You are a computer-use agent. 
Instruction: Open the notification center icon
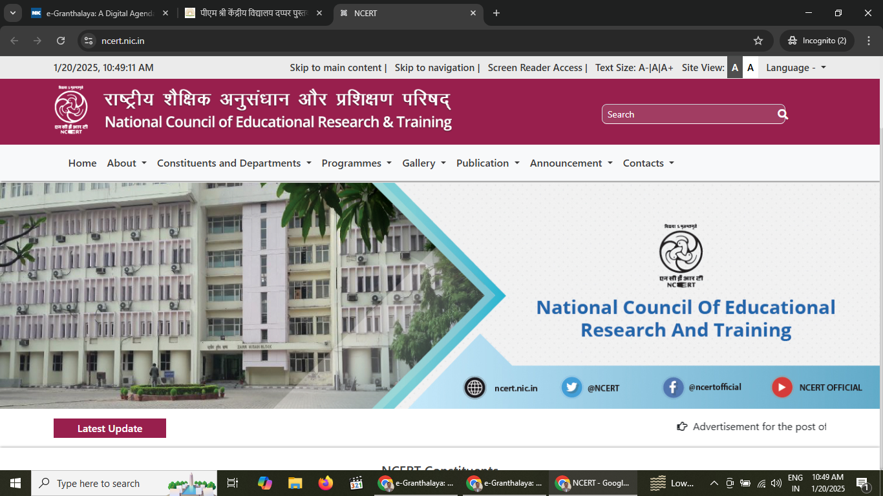862,483
